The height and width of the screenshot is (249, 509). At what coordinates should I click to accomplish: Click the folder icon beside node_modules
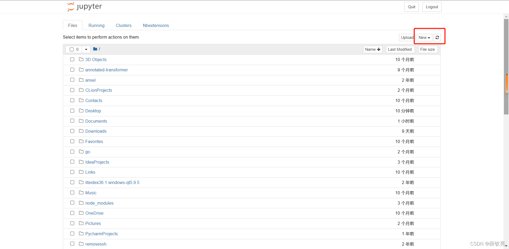[x=81, y=203]
